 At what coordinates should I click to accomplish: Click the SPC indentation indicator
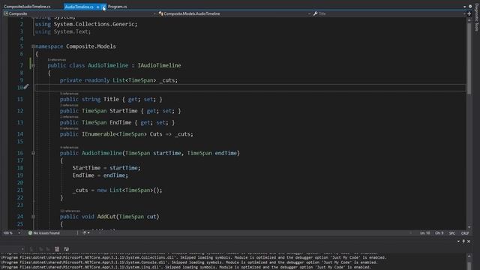(x=451, y=233)
